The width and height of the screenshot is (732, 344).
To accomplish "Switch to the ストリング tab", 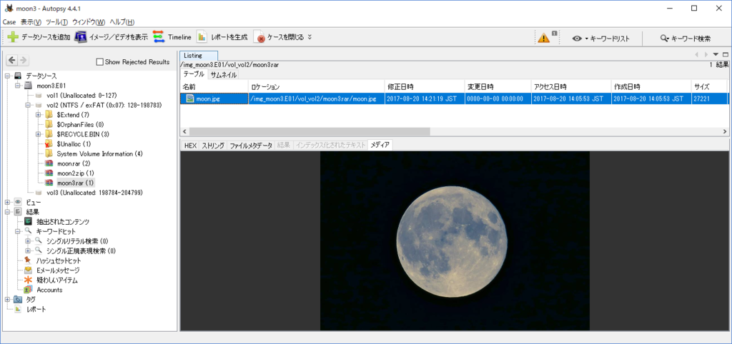I will pyautogui.click(x=213, y=146).
